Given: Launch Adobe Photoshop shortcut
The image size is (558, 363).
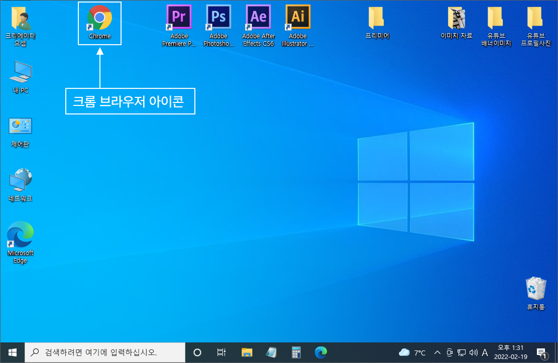Looking at the screenshot, I should tap(218, 26).
